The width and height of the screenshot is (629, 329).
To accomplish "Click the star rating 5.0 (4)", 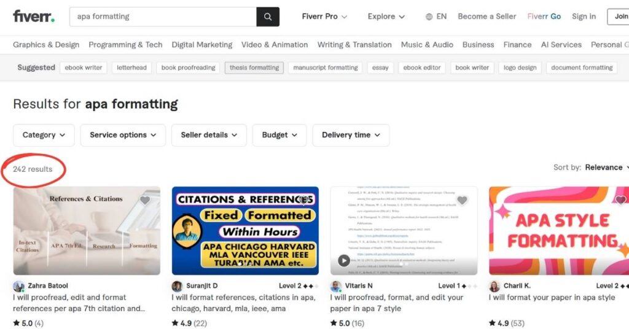I will 28,323.
